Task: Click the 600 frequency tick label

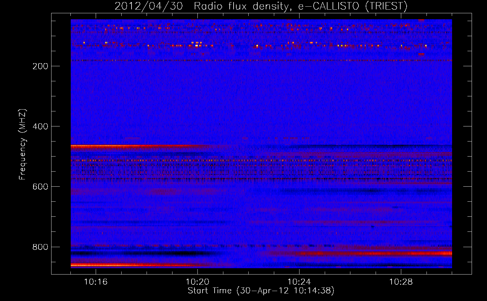Action: (x=40, y=187)
